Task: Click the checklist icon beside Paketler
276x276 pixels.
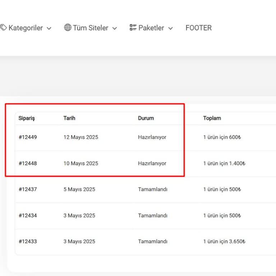Action: [x=133, y=28]
